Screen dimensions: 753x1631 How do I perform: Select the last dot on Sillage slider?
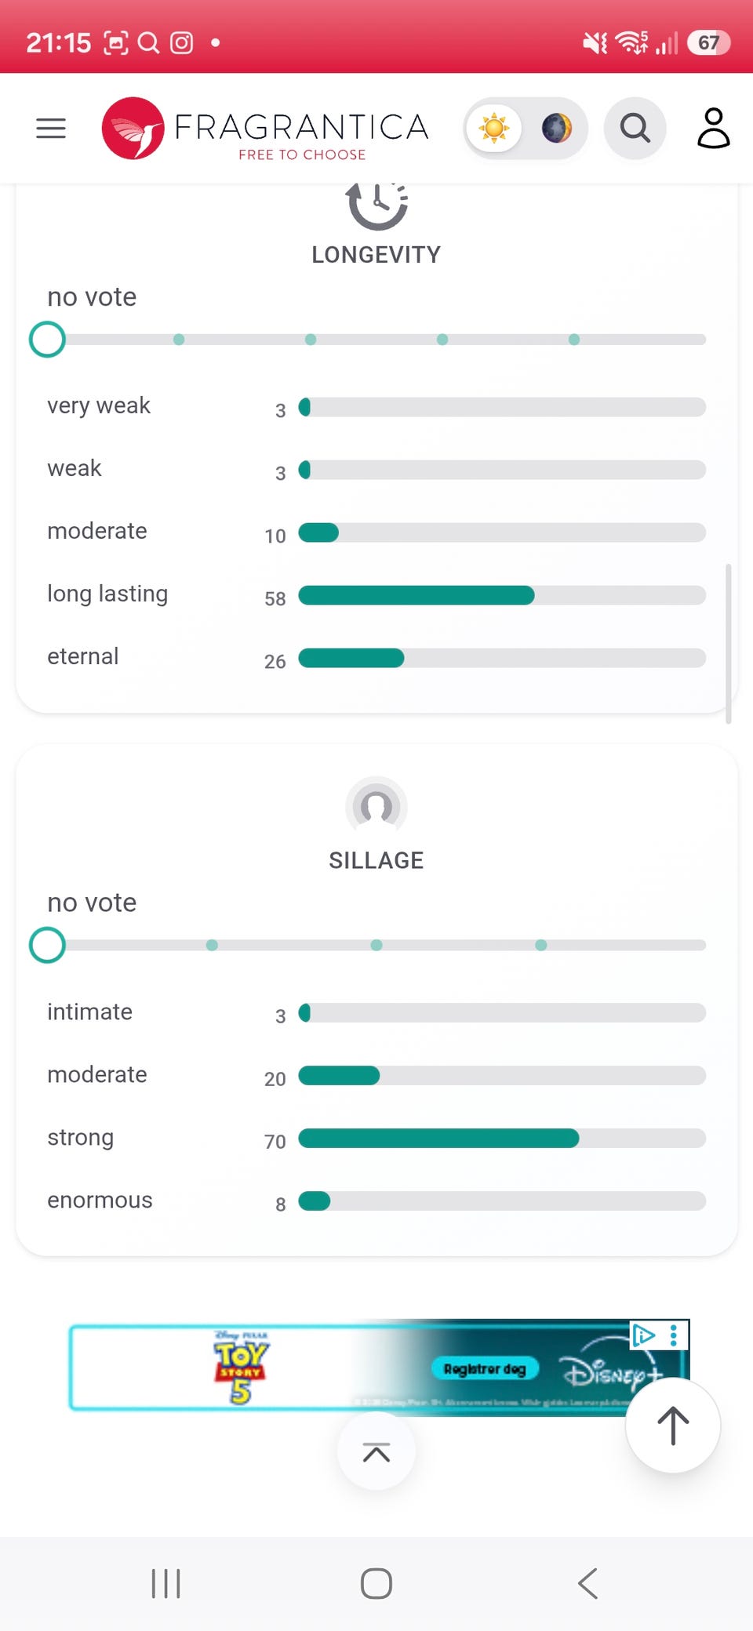click(x=541, y=945)
